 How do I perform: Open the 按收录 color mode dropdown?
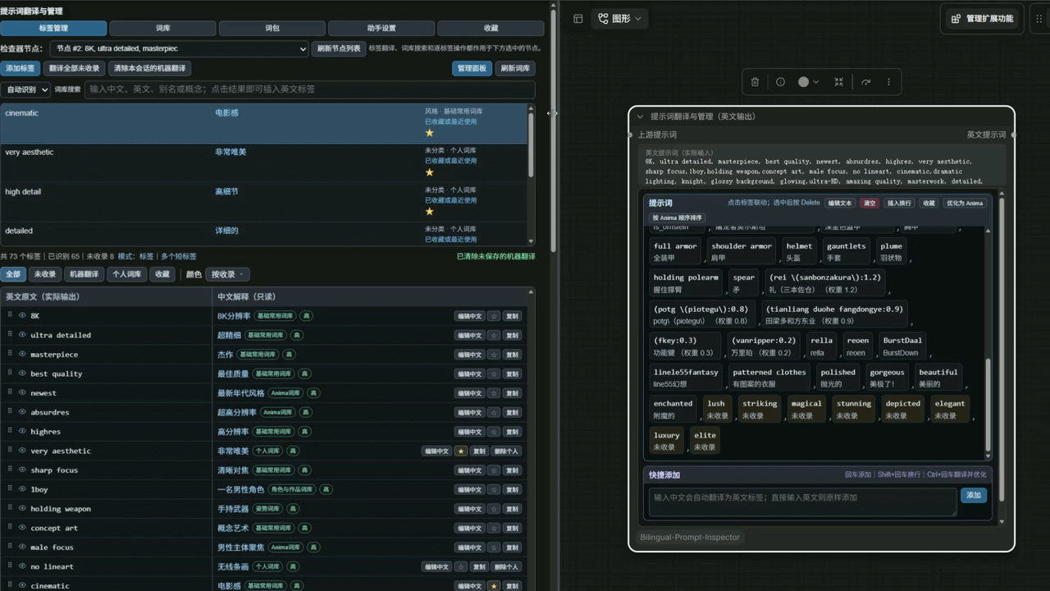(x=227, y=274)
